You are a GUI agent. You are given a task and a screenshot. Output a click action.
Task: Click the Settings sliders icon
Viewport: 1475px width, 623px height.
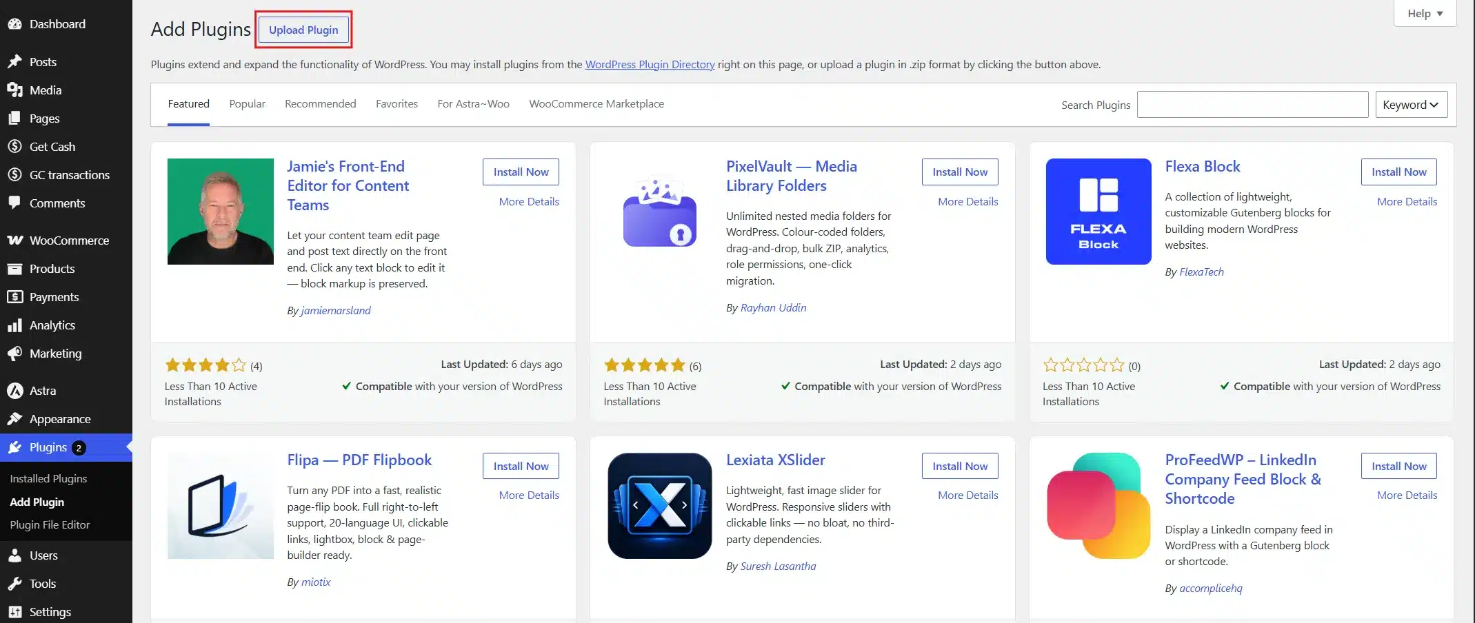[14, 612]
